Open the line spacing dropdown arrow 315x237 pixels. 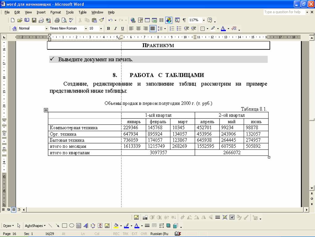click(165, 28)
